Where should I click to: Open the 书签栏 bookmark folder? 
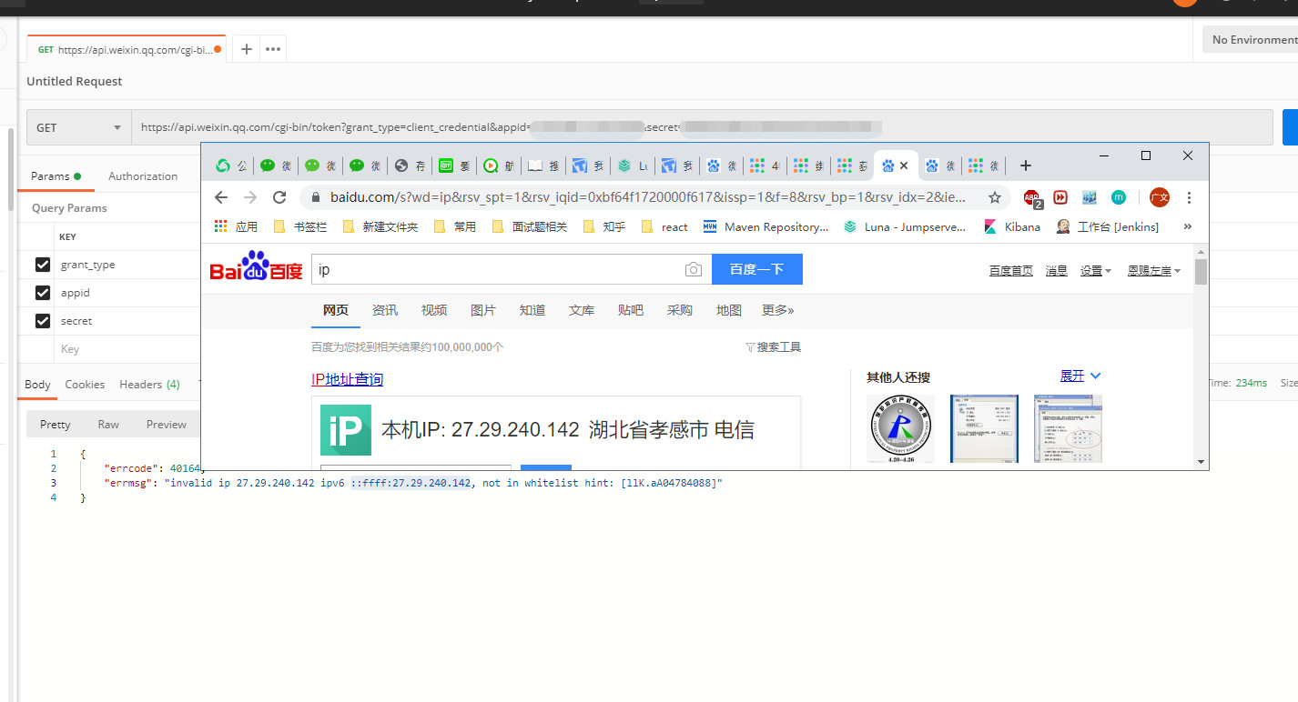click(x=300, y=226)
